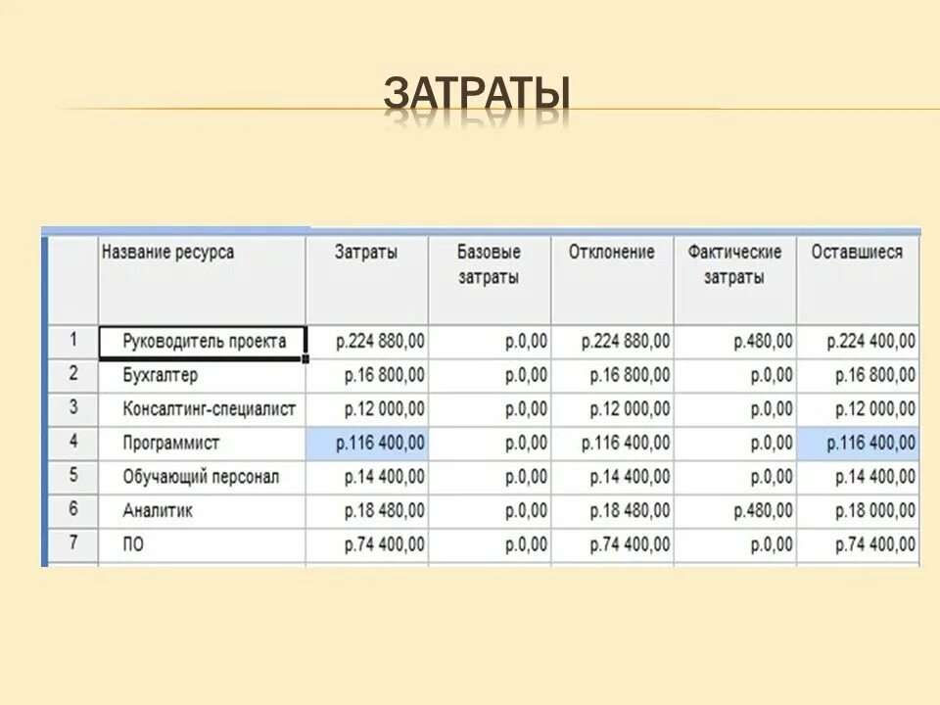Click the 'Программист' resource cell
This screenshot has height=705, width=940.
(202, 444)
